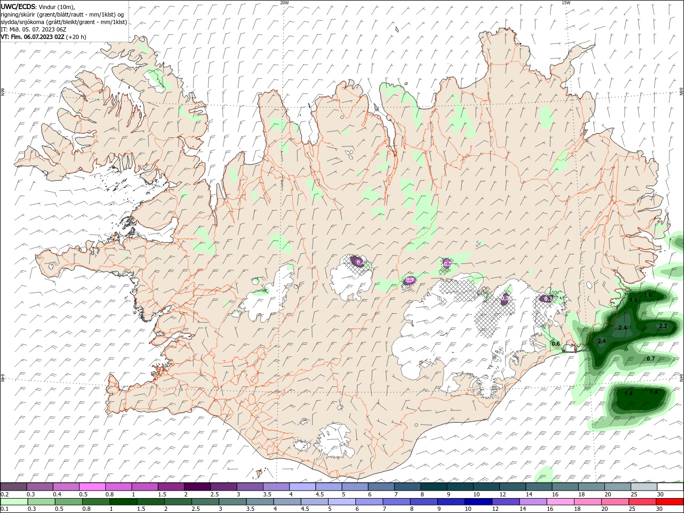Click the red rain-scale swatch at 30

670,502
